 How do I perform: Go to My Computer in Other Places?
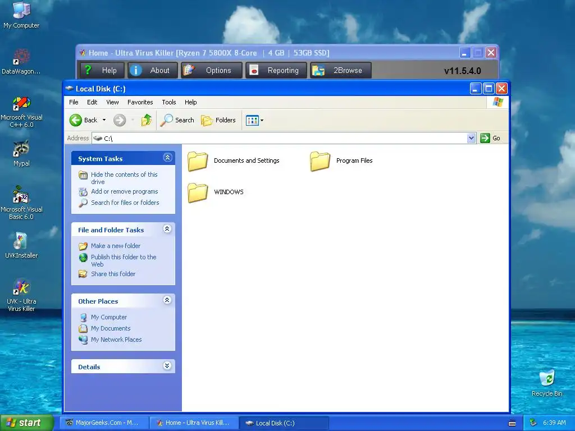coord(109,317)
